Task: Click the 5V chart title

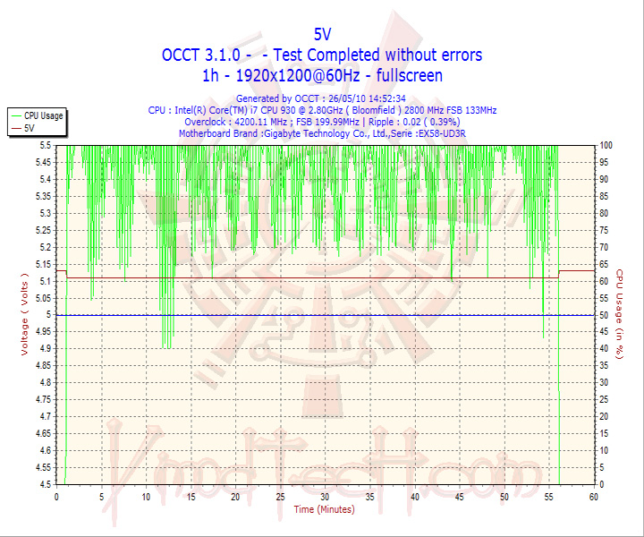Action: [322, 35]
